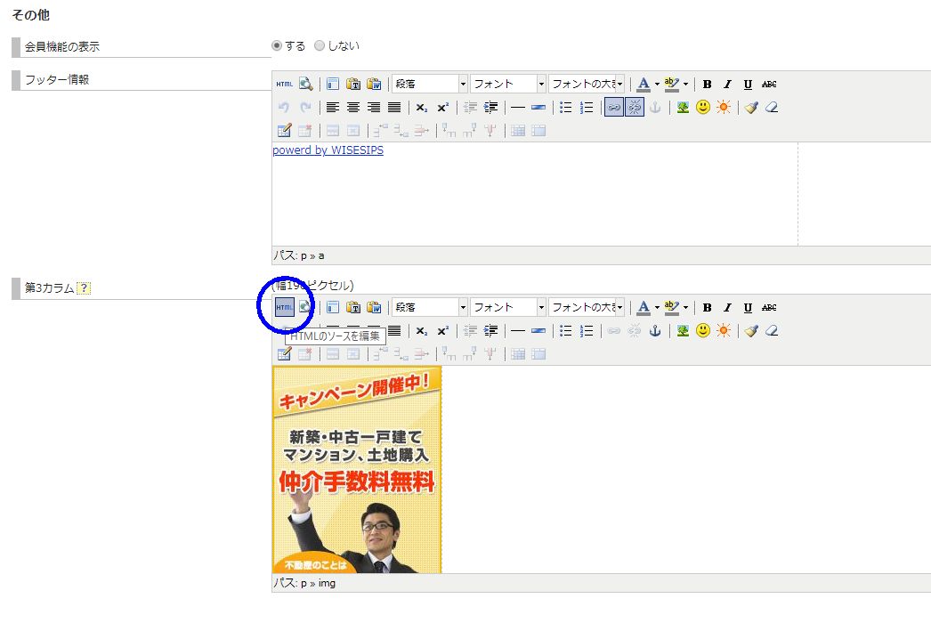The width and height of the screenshot is (931, 623).
Task: Insert template content in 第3カラム editor
Action: click(333, 308)
